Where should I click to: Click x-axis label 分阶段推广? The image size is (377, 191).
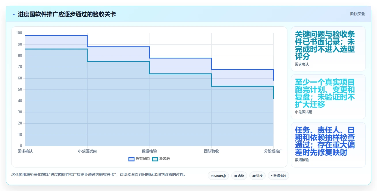pyautogui.click(x=273, y=151)
